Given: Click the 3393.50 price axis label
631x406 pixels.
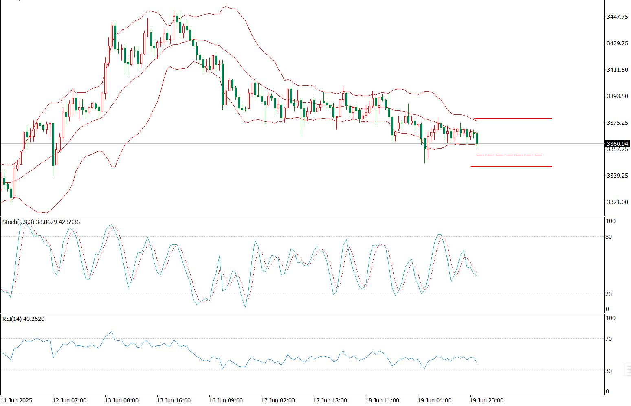Looking at the screenshot, I should 617,96.
